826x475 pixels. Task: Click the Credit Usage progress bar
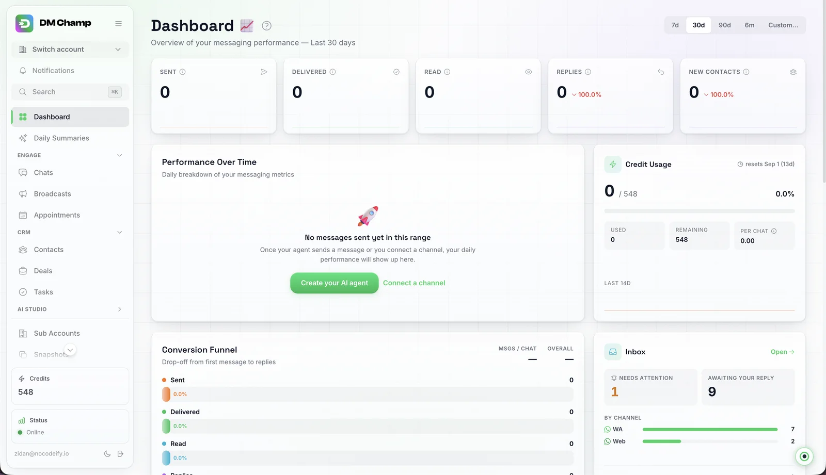700,211
